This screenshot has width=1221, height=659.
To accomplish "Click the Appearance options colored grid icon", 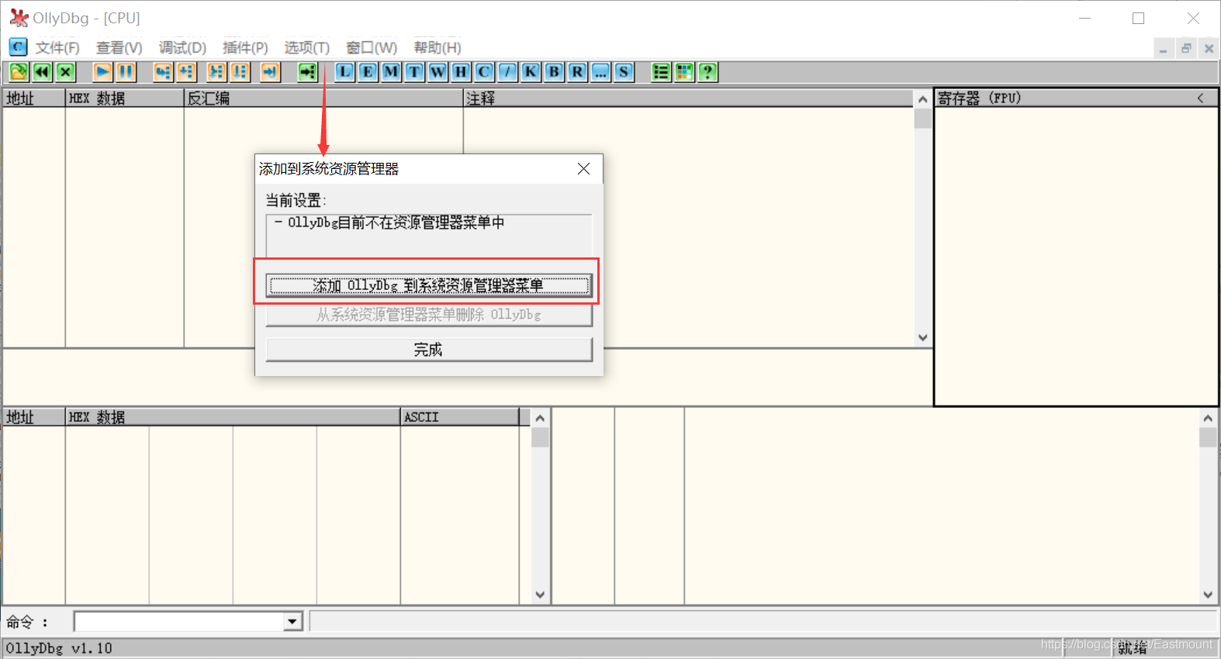I will [x=684, y=72].
